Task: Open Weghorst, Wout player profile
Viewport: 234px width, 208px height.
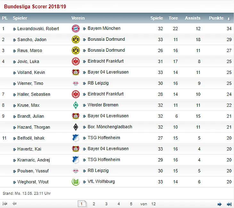Action: [33, 182]
